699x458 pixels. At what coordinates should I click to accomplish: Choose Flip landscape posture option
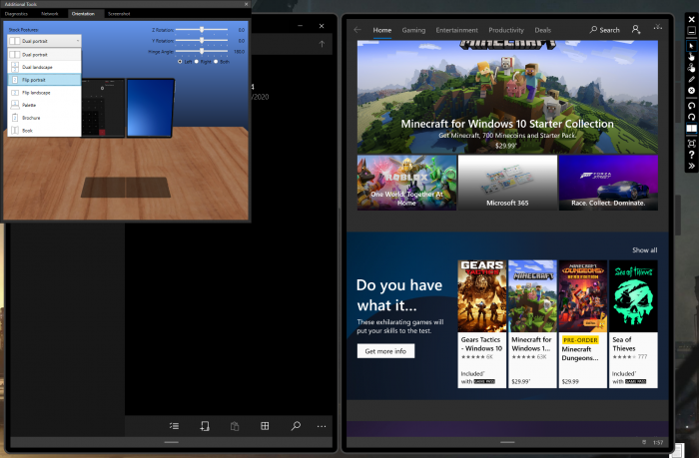click(x=45, y=93)
